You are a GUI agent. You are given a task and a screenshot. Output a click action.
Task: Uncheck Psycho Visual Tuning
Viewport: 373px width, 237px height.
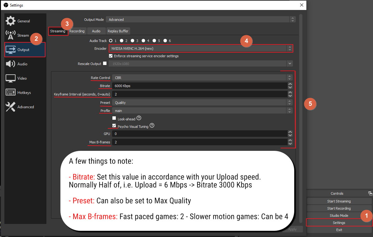point(114,126)
